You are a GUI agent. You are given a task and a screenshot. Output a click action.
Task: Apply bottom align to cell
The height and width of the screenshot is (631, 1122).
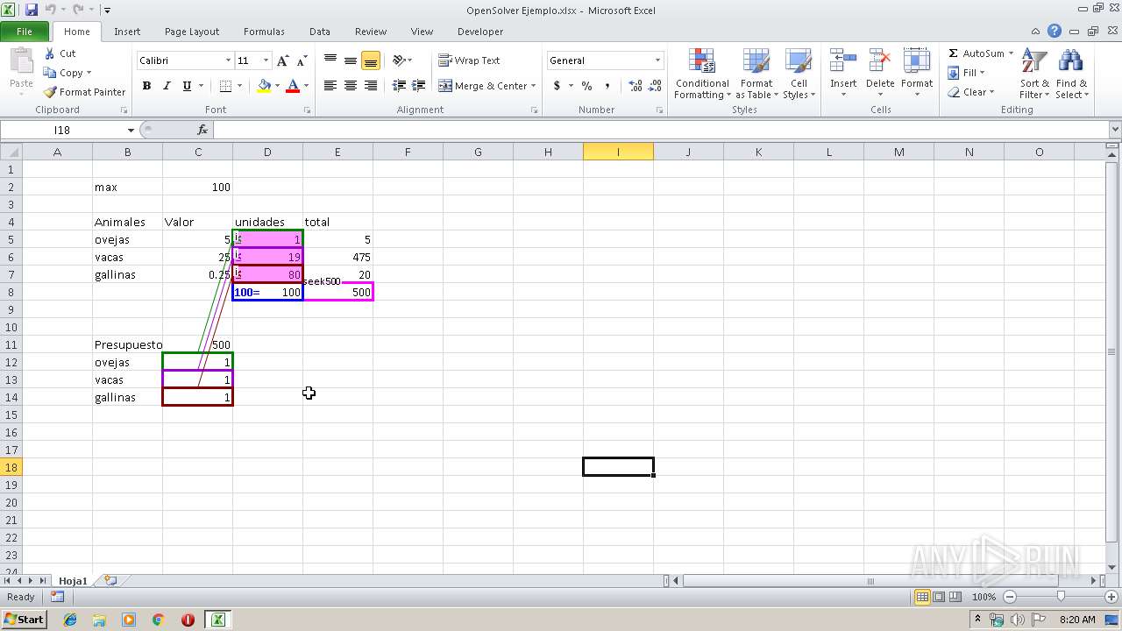coord(371,60)
